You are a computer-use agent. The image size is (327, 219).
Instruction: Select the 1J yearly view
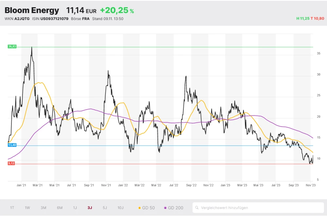75,208
